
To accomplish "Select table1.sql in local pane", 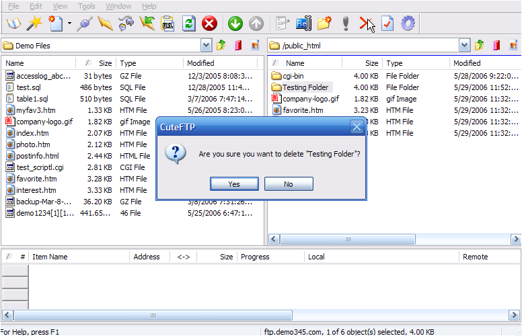I will [27, 99].
